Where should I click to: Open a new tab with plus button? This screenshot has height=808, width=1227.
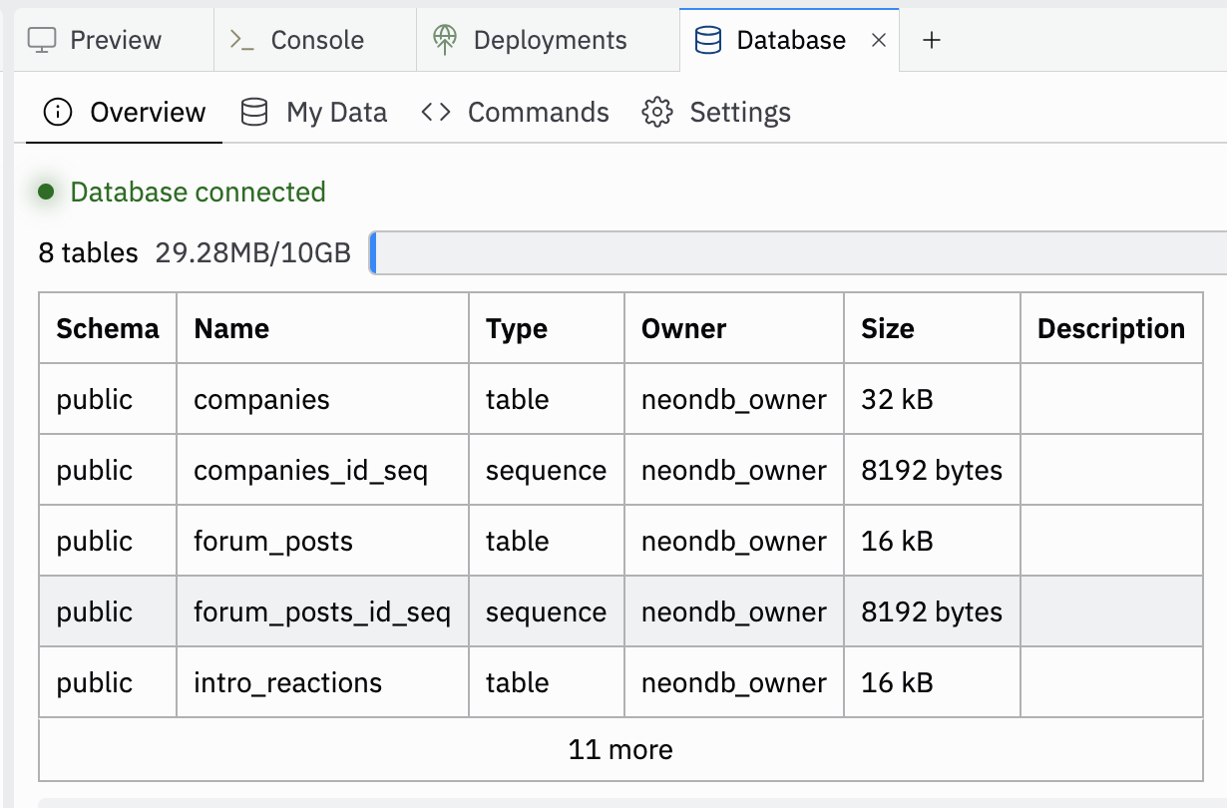[x=931, y=40]
